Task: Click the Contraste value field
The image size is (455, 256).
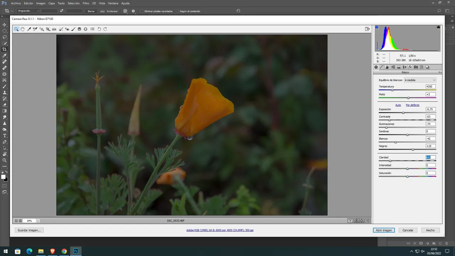Action: click(x=430, y=117)
